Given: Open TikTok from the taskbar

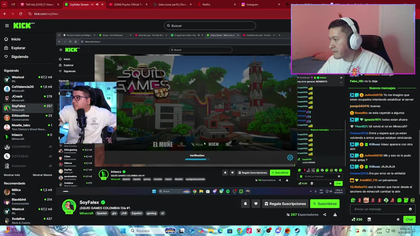Looking at the screenshot, I should (x=249, y=231).
